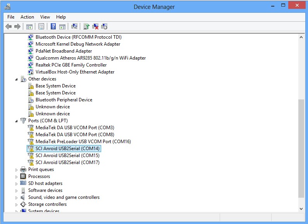
Task: Click the Update driver software icon
Action: click(86, 26)
